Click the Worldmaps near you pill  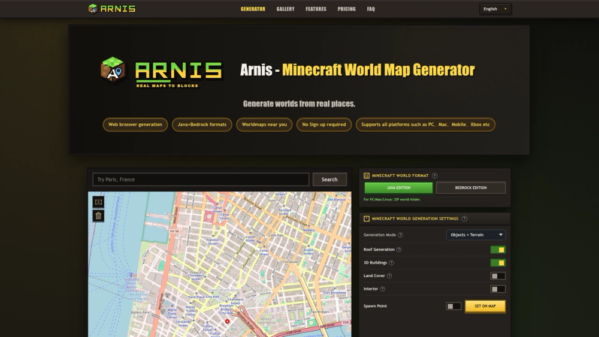pyautogui.click(x=264, y=125)
